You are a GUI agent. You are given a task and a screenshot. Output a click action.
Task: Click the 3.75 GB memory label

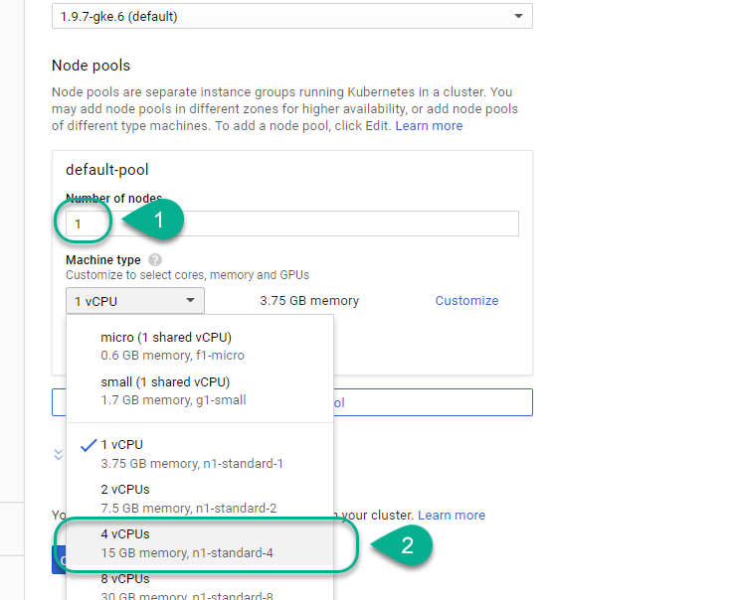(309, 301)
